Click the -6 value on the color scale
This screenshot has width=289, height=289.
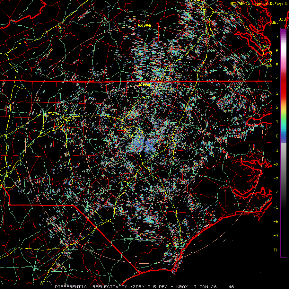click(276, 222)
